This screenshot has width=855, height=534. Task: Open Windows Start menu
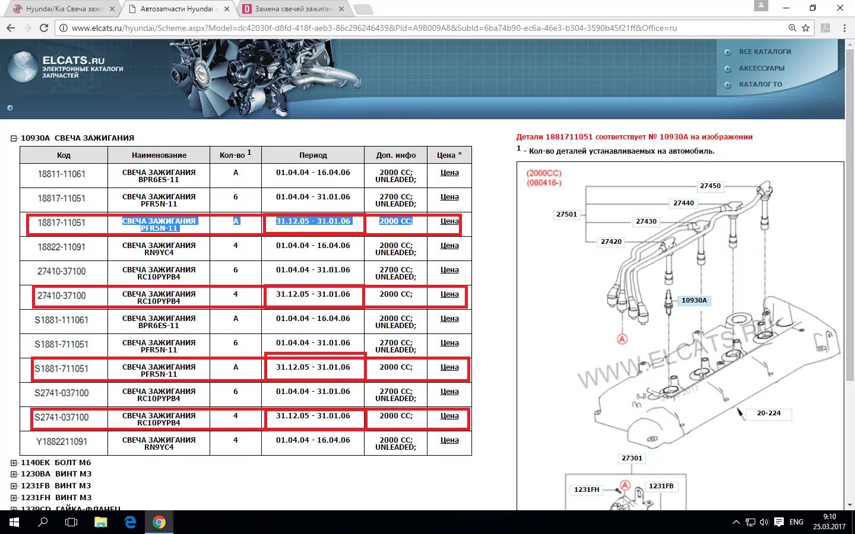point(14,522)
